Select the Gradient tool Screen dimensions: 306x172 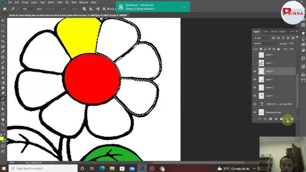click(3, 83)
